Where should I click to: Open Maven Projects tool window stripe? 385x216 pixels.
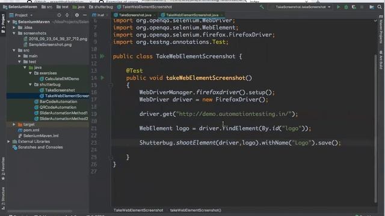[381, 29]
